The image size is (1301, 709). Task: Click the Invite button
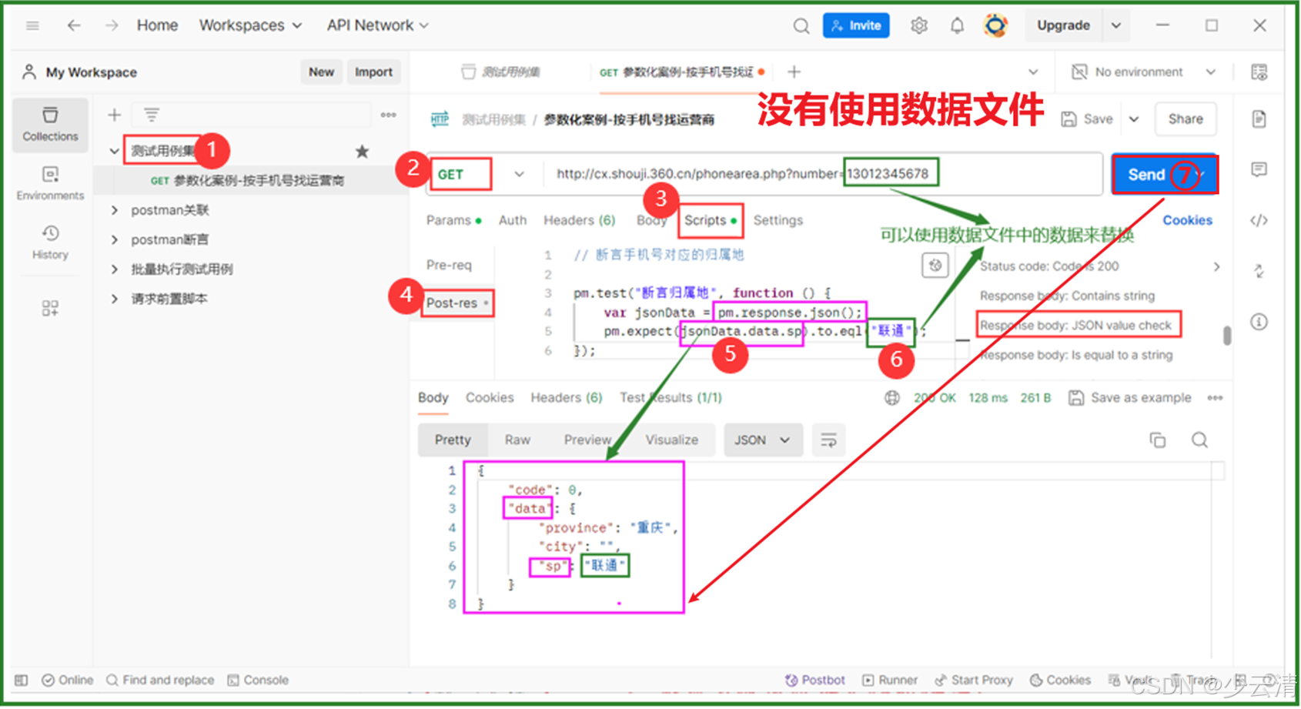[x=856, y=25]
